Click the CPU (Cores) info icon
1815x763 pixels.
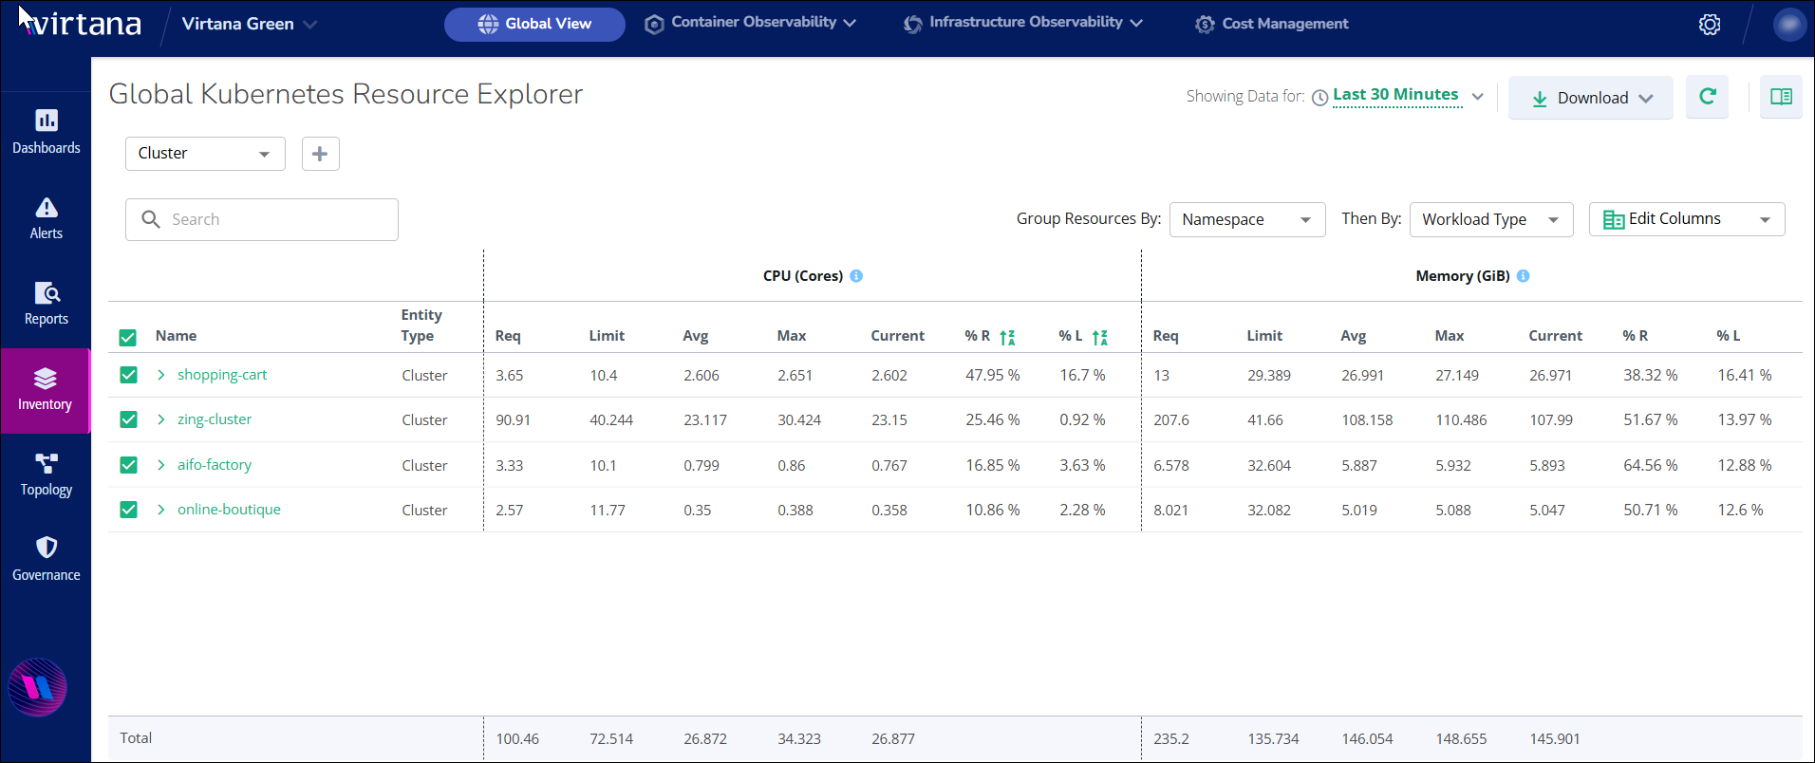856,276
